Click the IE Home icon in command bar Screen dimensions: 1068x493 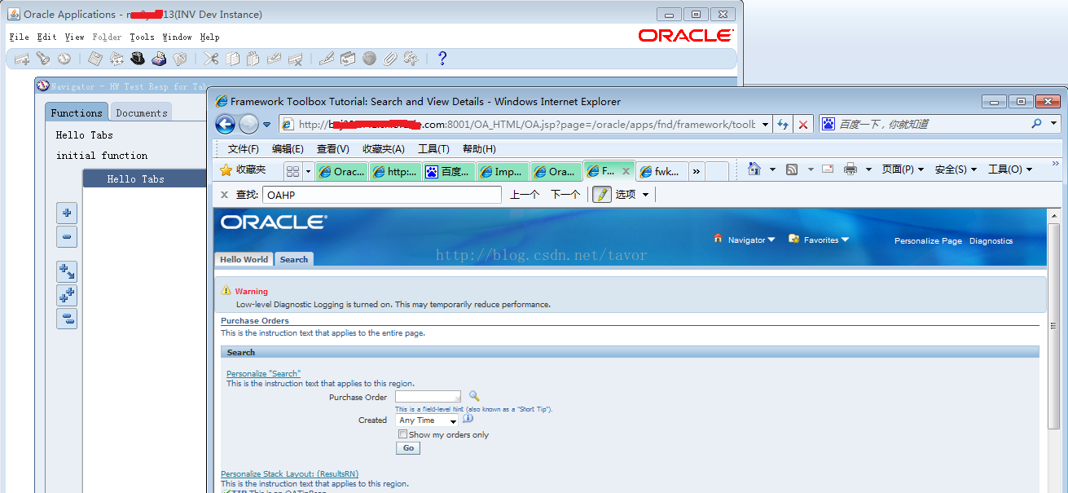754,169
